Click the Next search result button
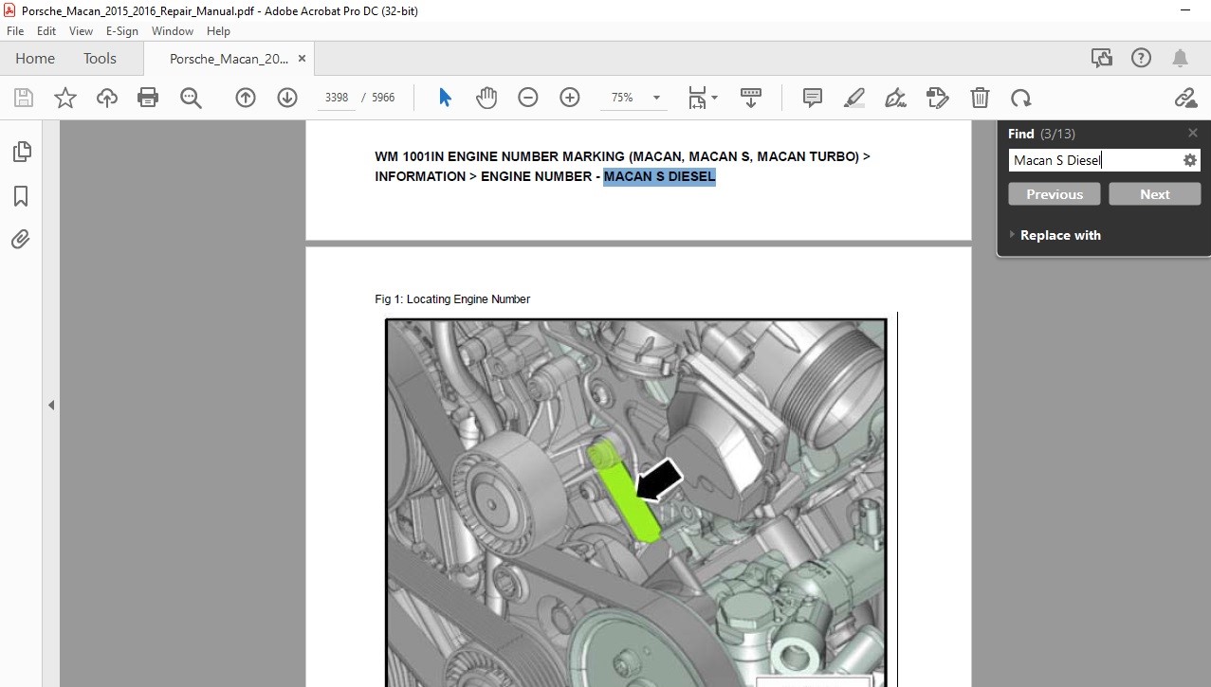The height and width of the screenshot is (687, 1211). (x=1154, y=194)
